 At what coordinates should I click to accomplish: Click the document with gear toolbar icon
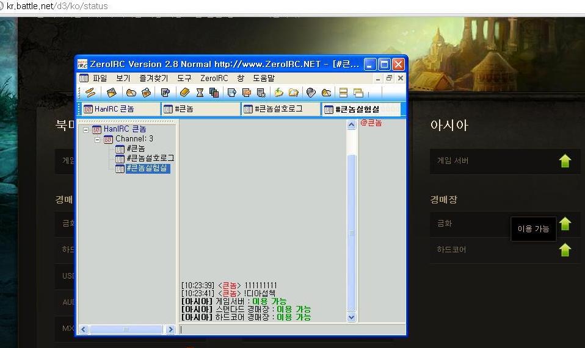click(x=261, y=92)
